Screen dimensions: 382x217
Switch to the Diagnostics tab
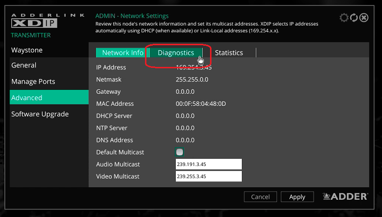click(176, 53)
